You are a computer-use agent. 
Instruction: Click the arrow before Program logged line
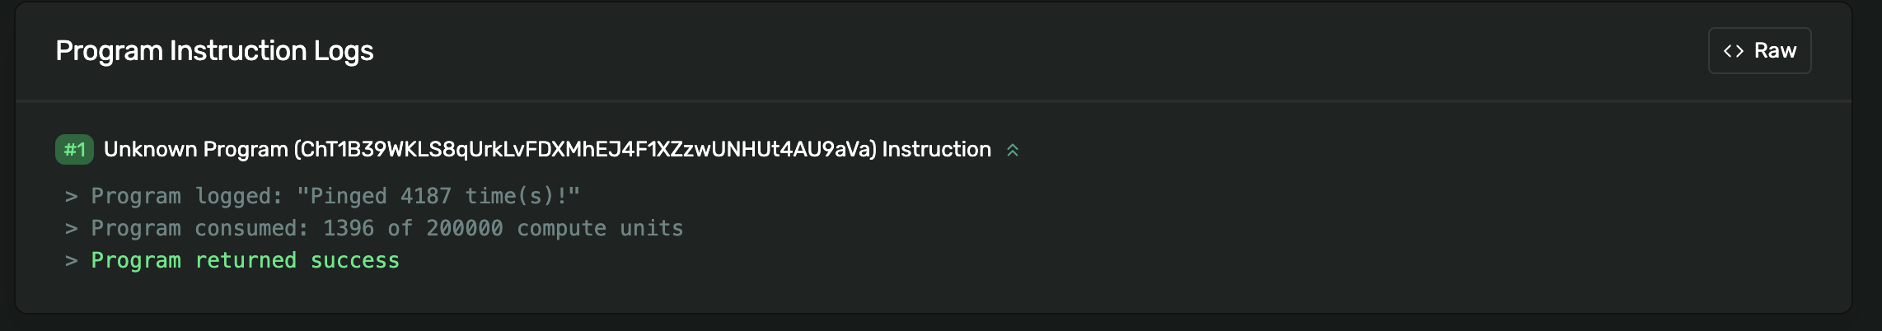coord(72,196)
